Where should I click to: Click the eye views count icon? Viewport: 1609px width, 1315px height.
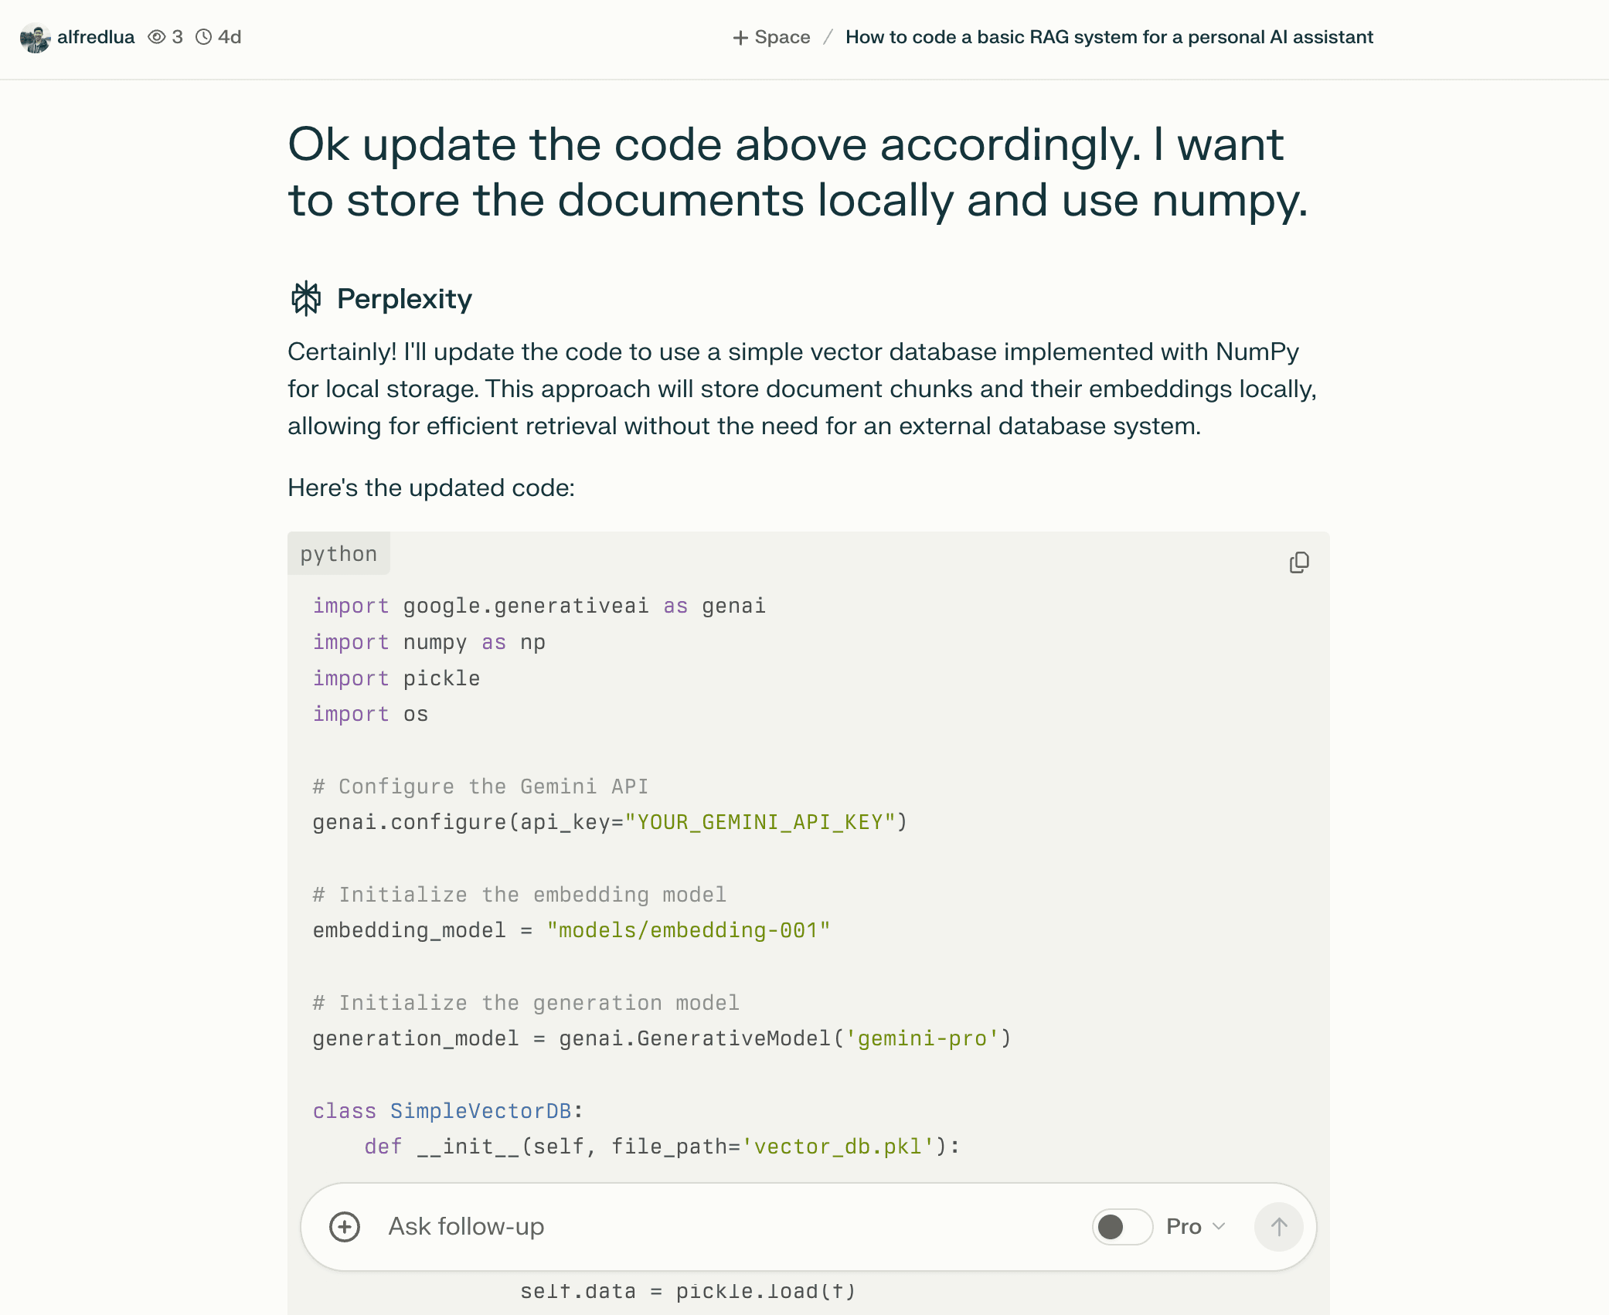[157, 37]
